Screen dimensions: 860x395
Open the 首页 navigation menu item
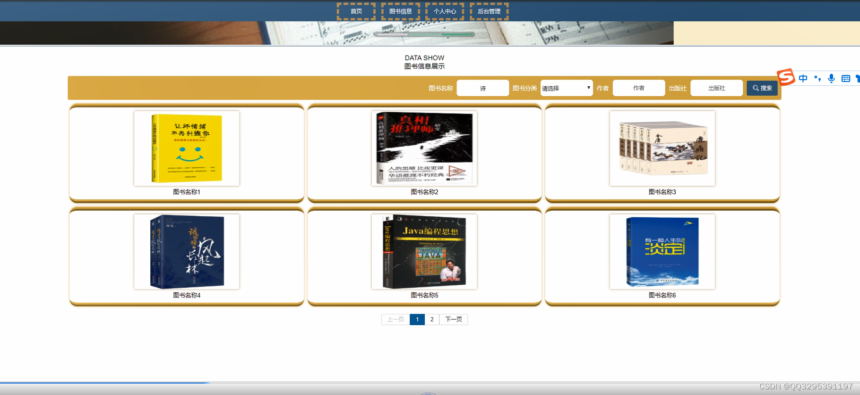pyautogui.click(x=356, y=11)
